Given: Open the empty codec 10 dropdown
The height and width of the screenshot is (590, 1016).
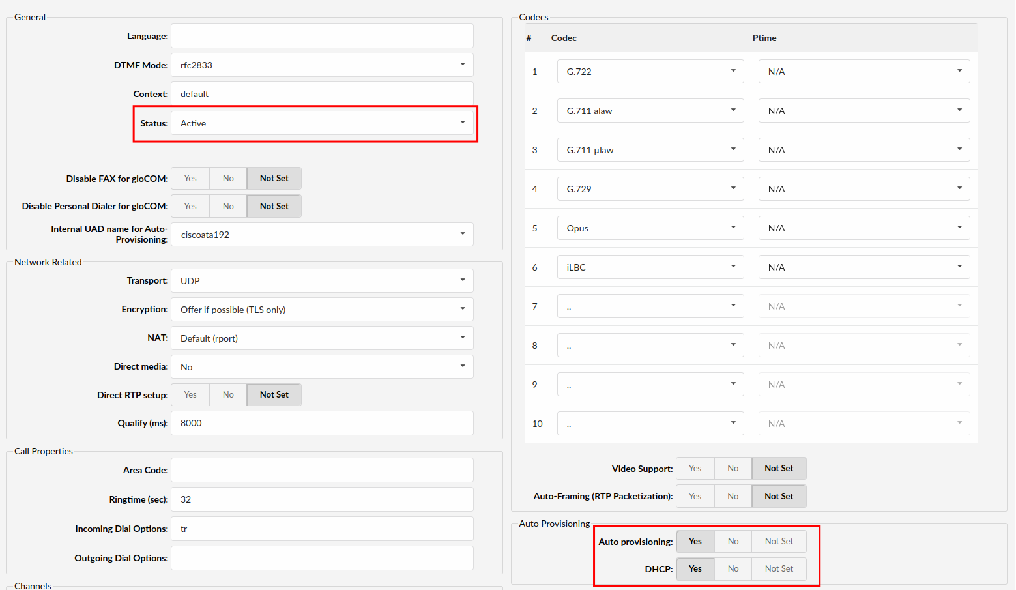Looking at the screenshot, I should click(x=650, y=424).
